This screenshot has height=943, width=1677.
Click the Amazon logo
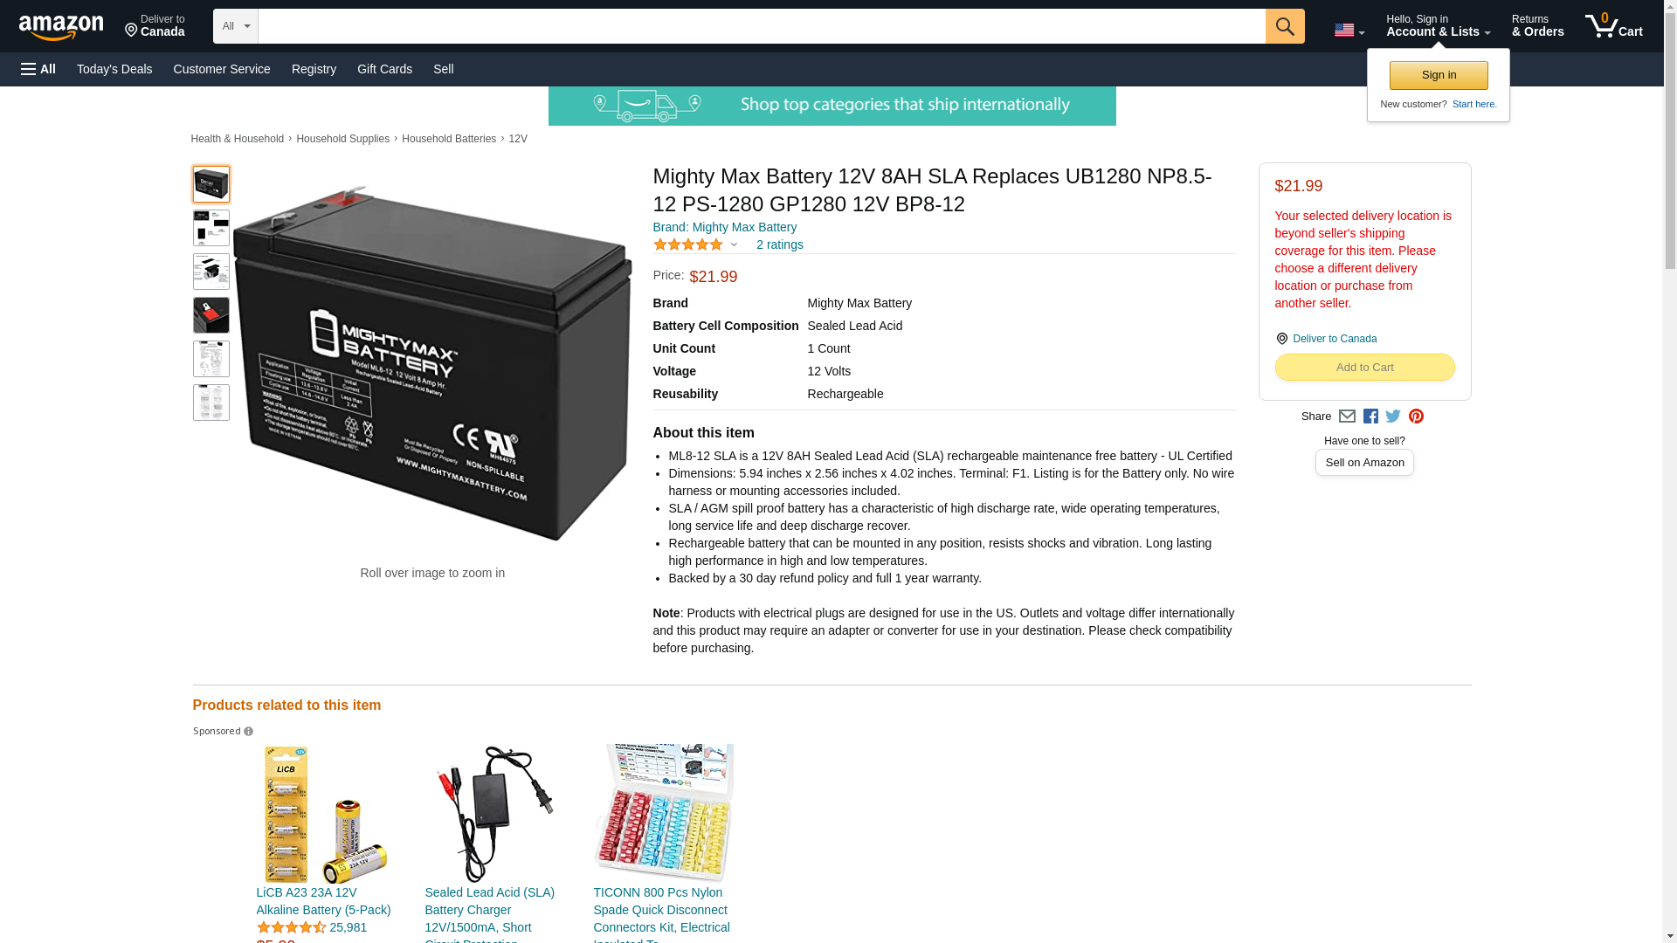pos(61,28)
